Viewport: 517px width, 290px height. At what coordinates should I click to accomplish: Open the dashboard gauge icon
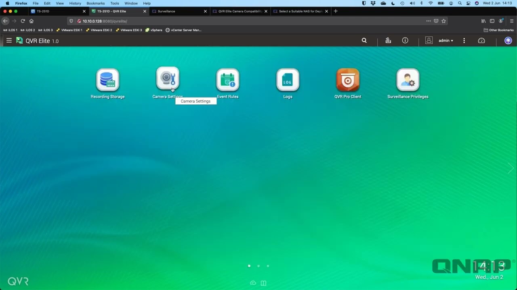click(x=481, y=41)
